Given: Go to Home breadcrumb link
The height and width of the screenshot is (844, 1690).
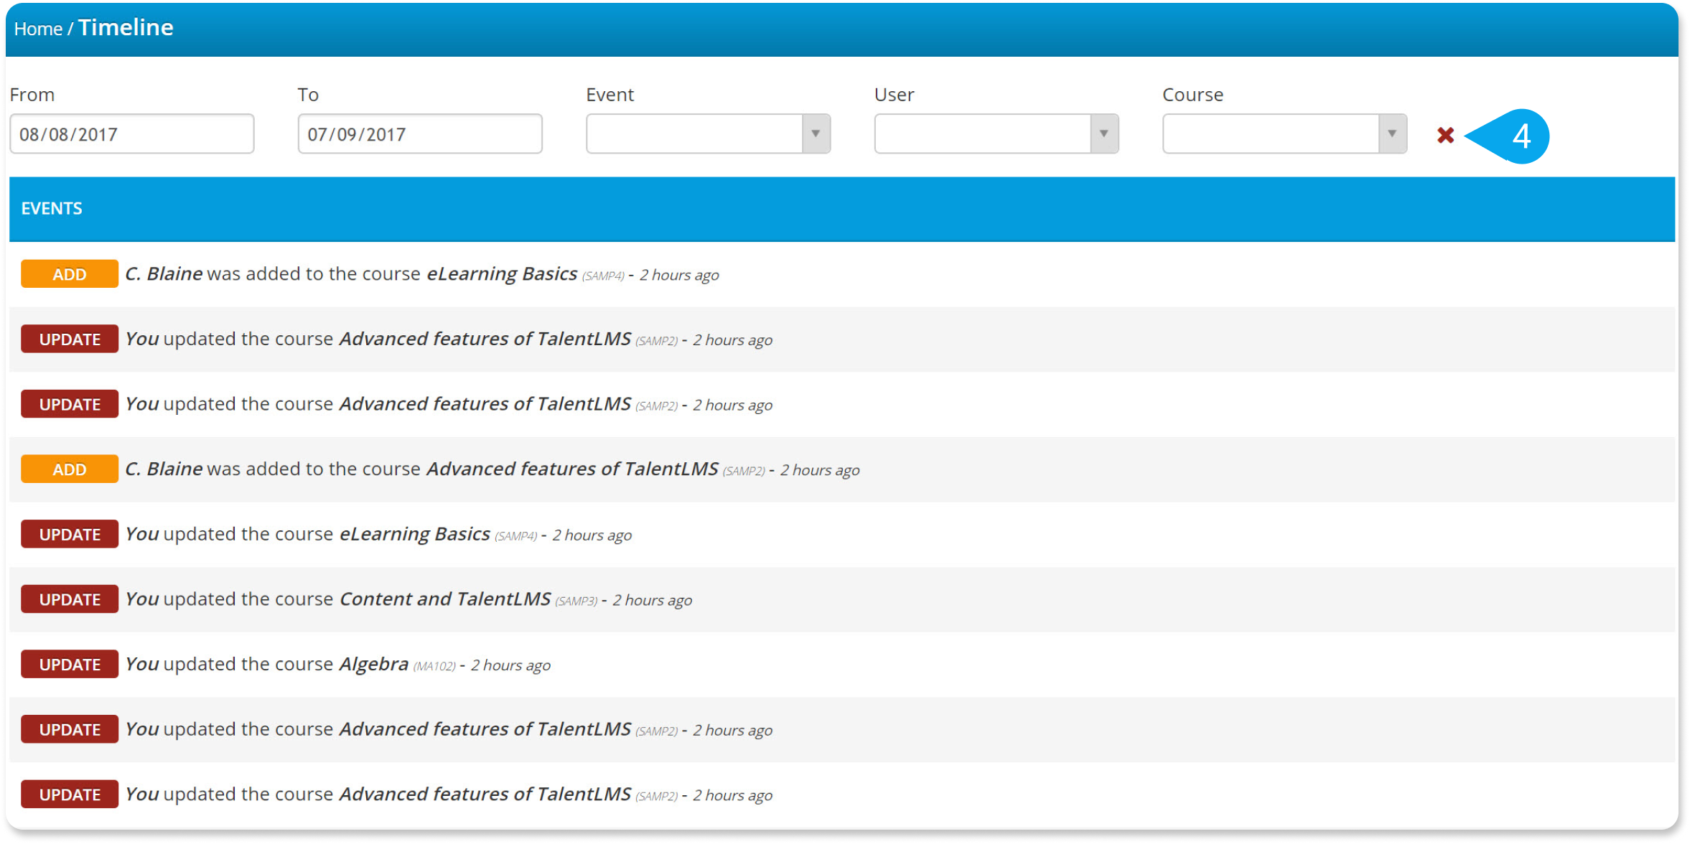Looking at the screenshot, I should (x=38, y=29).
